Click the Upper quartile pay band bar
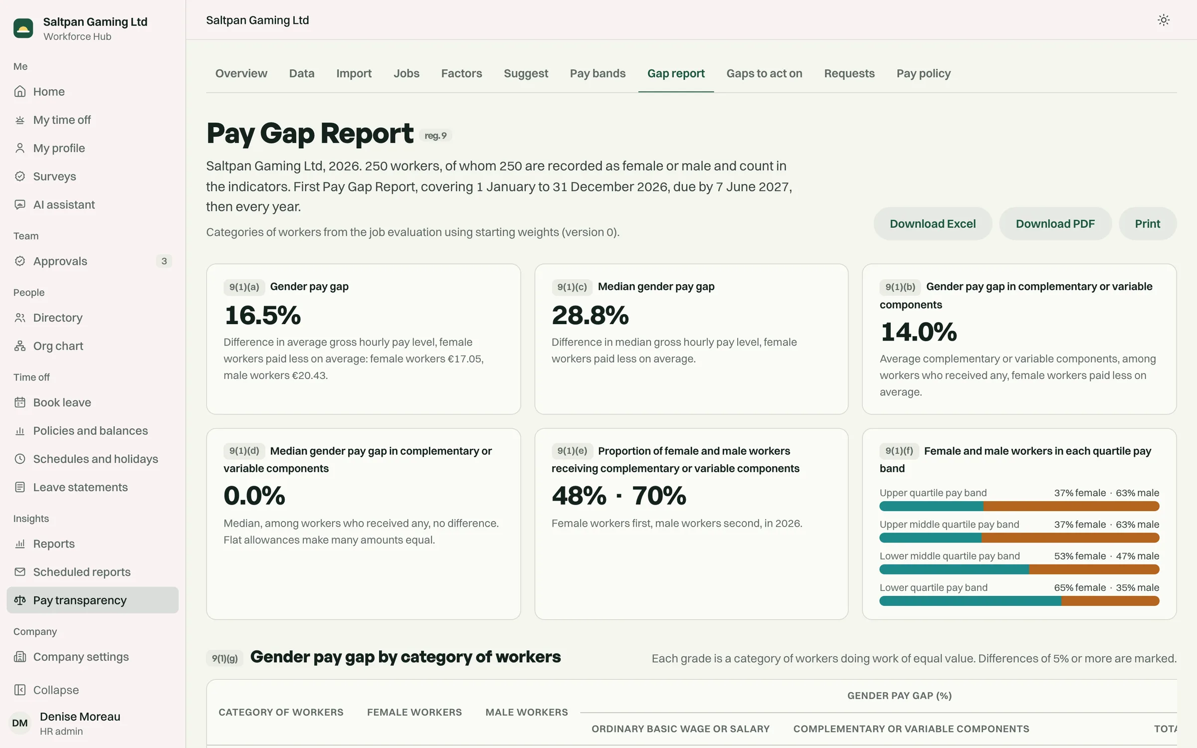 (1019, 507)
